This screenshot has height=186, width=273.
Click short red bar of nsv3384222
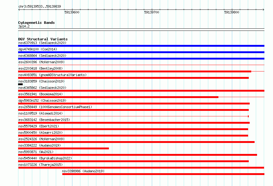click(x=63, y=148)
